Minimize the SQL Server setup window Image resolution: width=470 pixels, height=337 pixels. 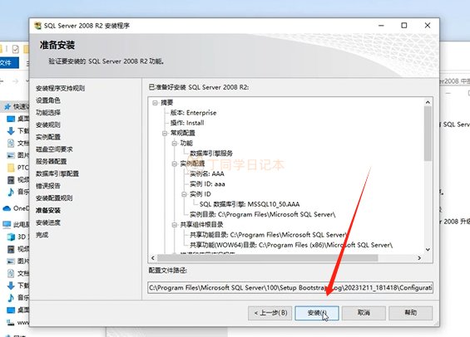pos(381,26)
